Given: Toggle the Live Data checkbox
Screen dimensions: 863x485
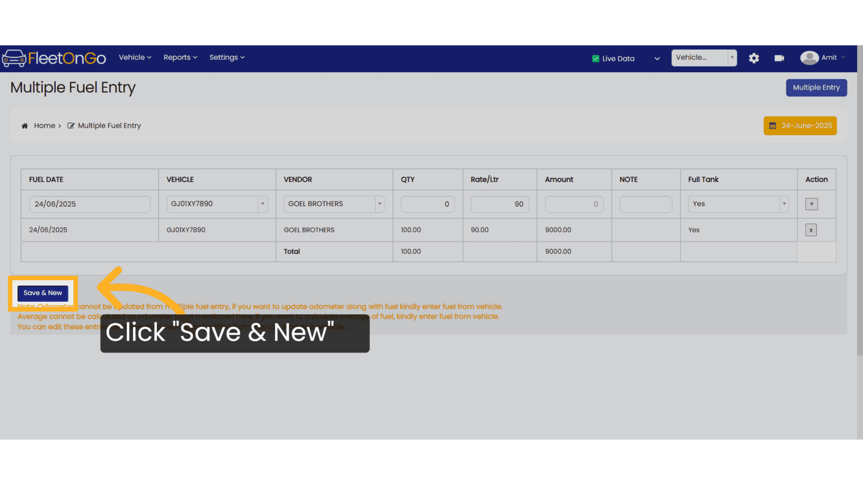Looking at the screenshot, I should (595, 59).
